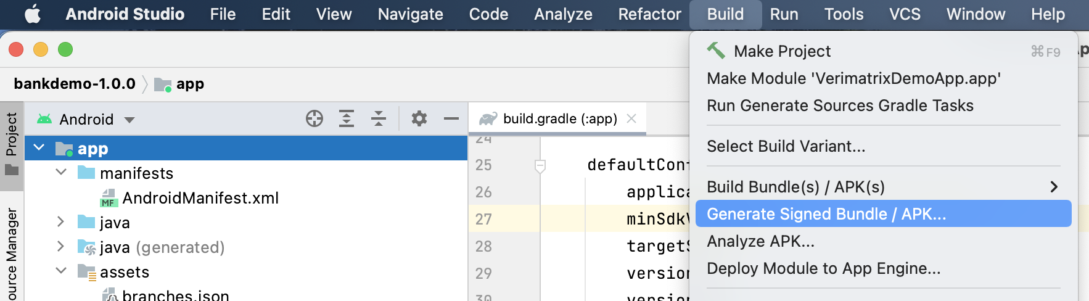The height and width of the screenshot is (301, 1089).
Task: Open the Android Studio application menu
Action: point(125,14)
